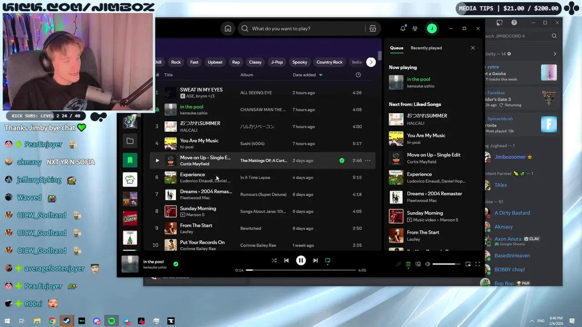Close the Spotify Queue panel

(473, 48)
